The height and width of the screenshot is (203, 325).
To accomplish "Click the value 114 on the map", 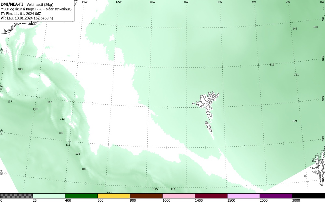I will point(173,189).
